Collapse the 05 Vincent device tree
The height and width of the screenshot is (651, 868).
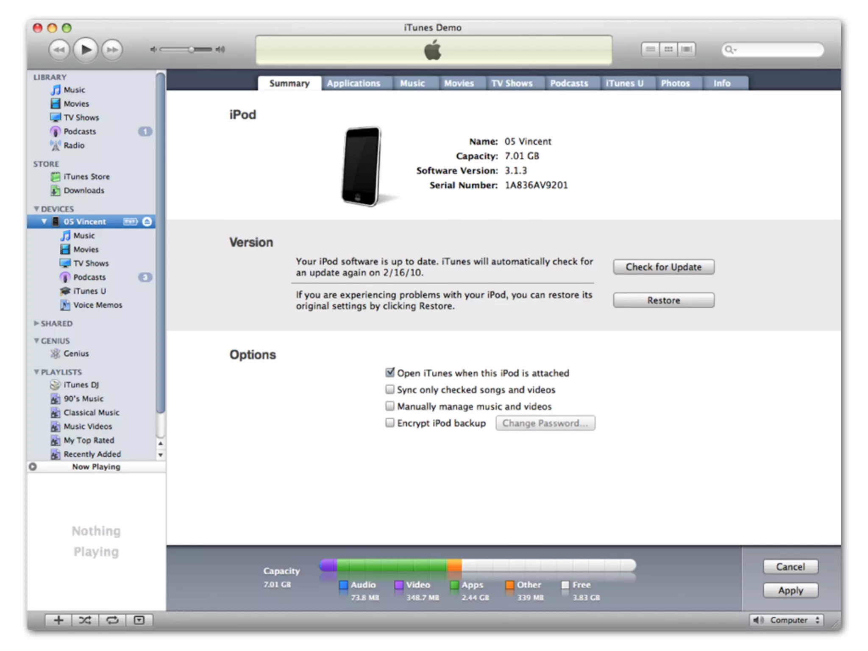44,222
